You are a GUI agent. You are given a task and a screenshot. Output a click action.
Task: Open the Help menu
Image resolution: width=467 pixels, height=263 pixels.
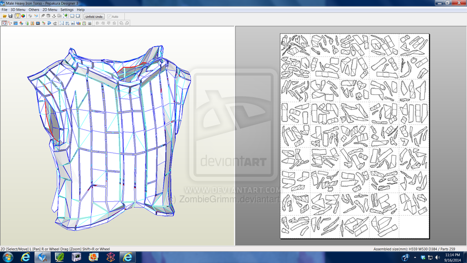(x=81, y=10)
